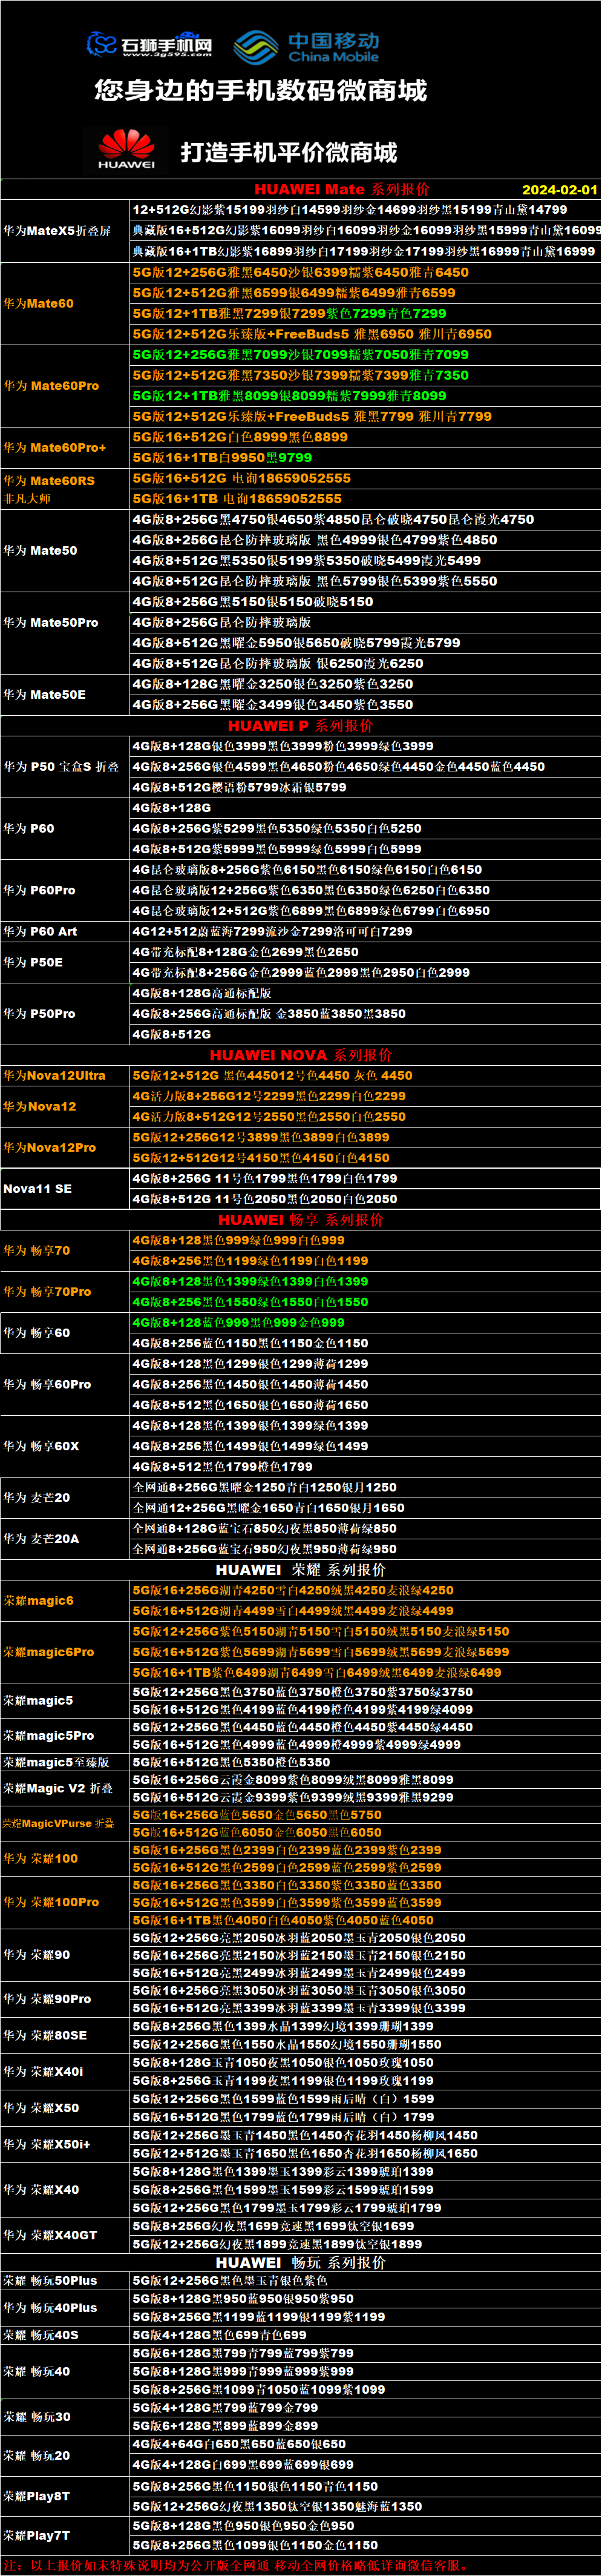Select the Nova11 SE model label
Screen dimensions: 602x2576
click(x=38, y=1189)
